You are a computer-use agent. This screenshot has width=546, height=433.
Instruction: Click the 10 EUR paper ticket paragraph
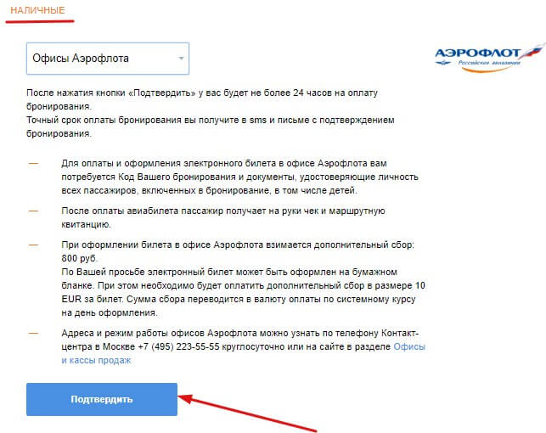pos(244,292)
